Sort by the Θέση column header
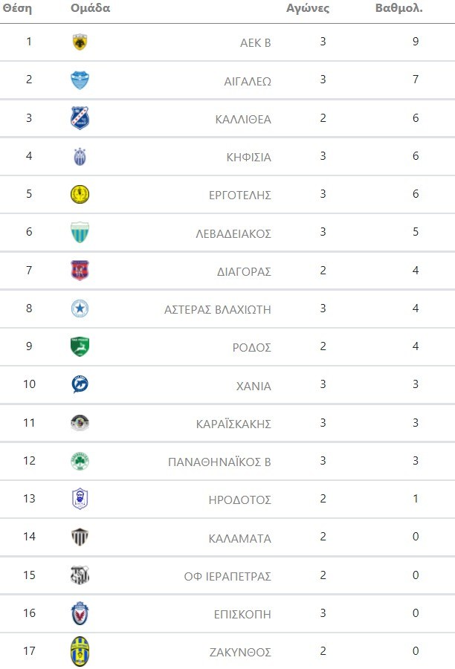 [x=18, y=9]
